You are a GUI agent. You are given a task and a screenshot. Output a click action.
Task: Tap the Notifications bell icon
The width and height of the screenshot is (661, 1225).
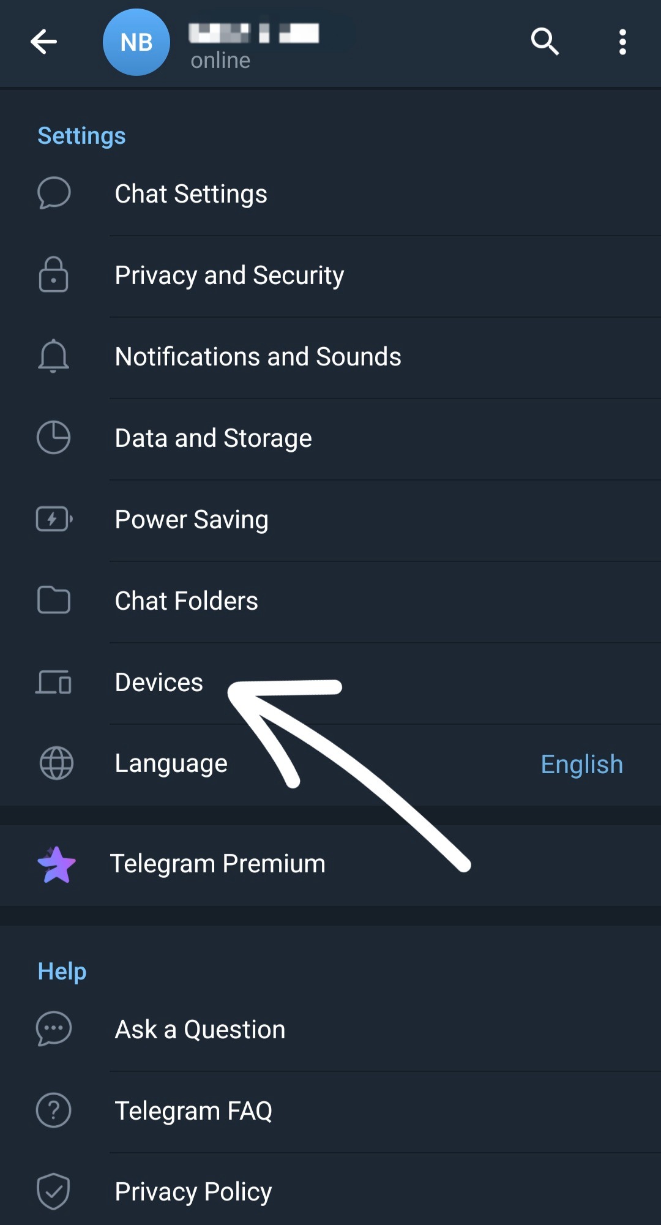point(54,356)
